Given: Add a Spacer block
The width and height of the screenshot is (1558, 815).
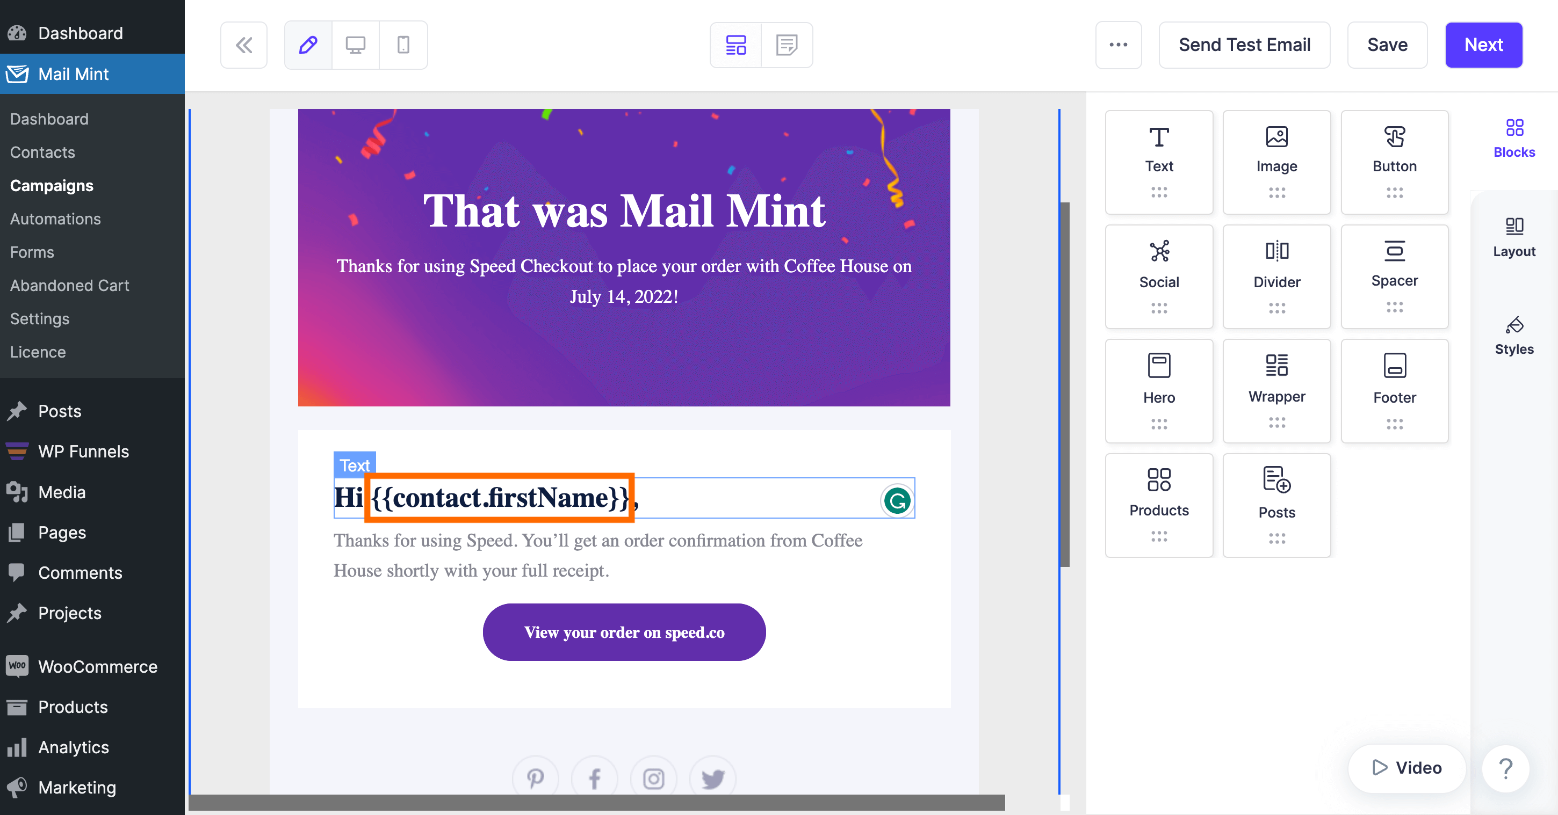Looking at the screenshot, I should coord(1394,277).
